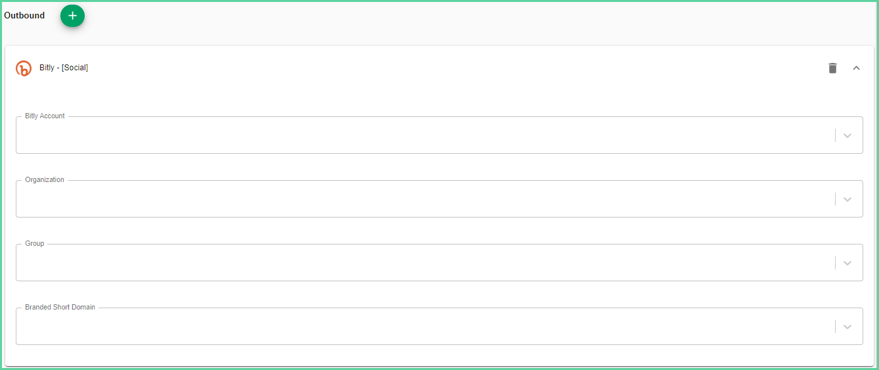This screenshot has width=879, height=370.
Task: Delete the Bitly Social integration via trash icon
Action: pyautogui.click(x=832, y=68)
